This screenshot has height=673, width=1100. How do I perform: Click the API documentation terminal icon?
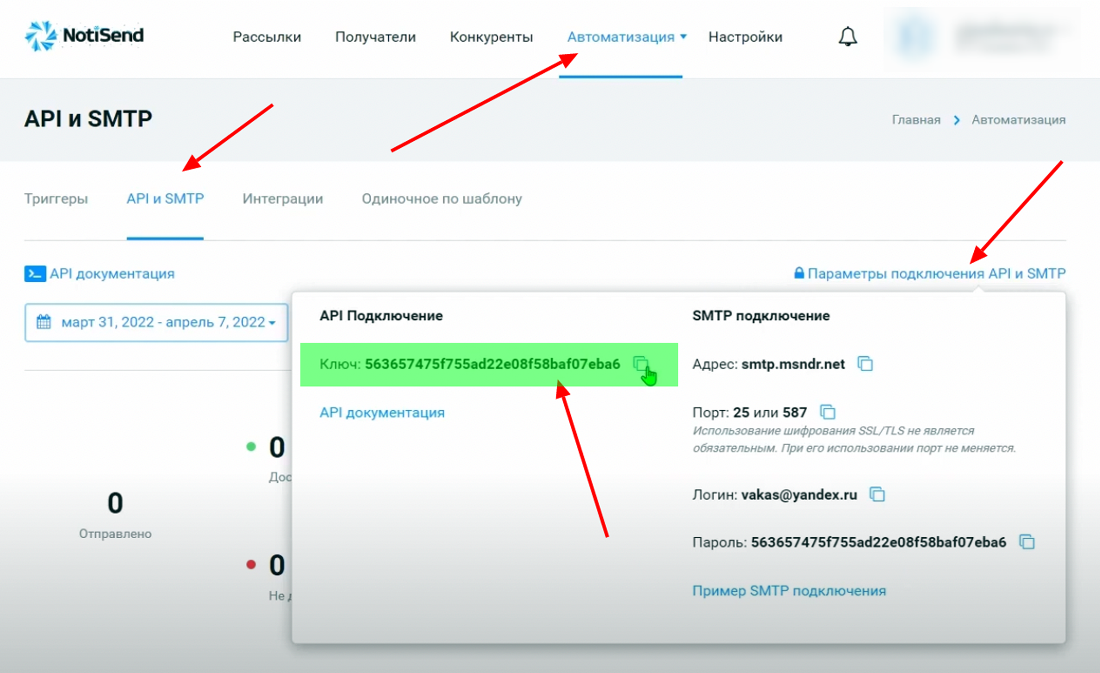35,274
